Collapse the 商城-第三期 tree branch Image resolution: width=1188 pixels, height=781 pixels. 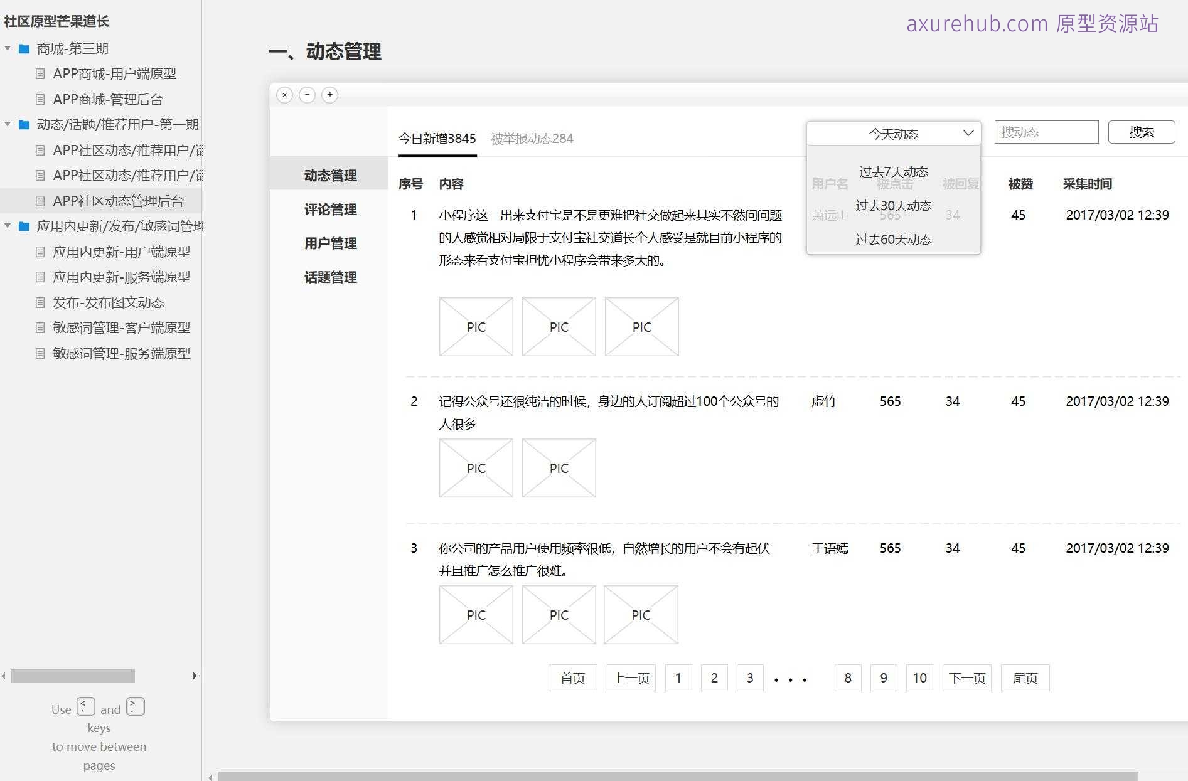(8, 48)
